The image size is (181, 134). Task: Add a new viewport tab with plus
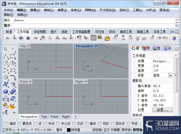[76, 117]
